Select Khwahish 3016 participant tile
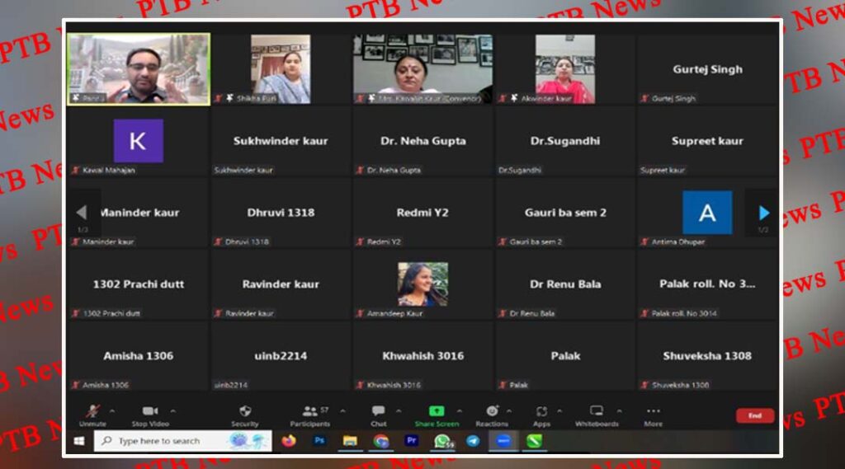The width and height of the screenshot is (845, 469). coord(423,356)
